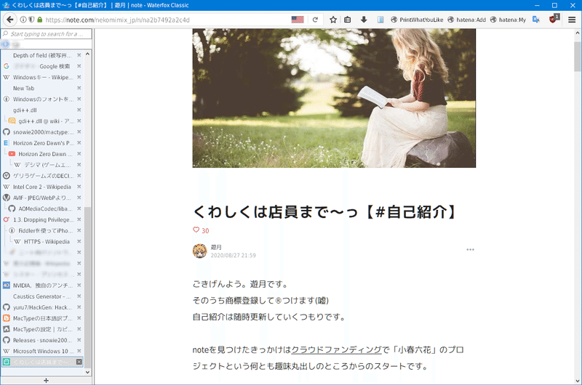Open the YouTube Horizon Zero Dawn tab
The image size is (582, 385).
(42, 154)
